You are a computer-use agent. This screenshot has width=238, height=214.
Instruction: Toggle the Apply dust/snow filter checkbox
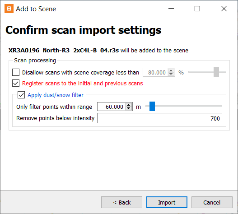point(21,95)
